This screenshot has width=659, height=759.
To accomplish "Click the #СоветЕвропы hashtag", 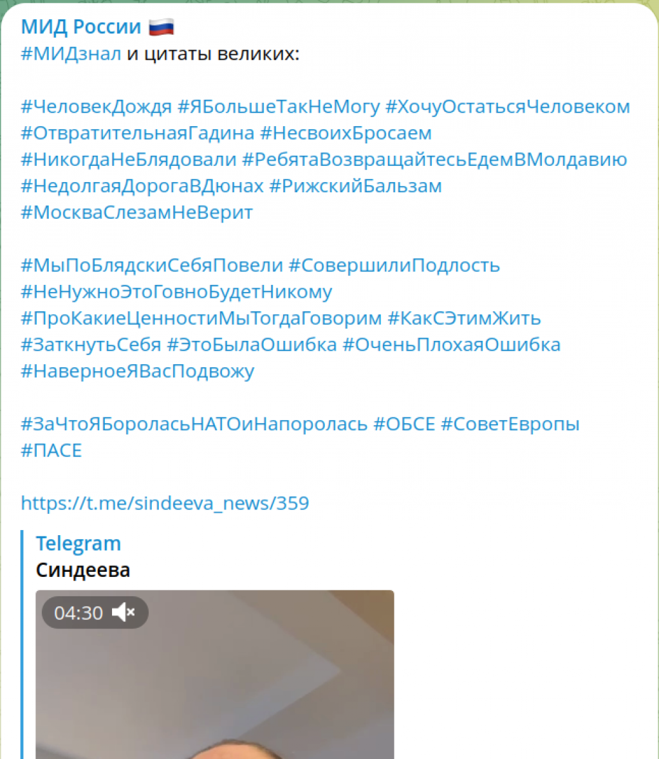I will [x=510, y=423].
